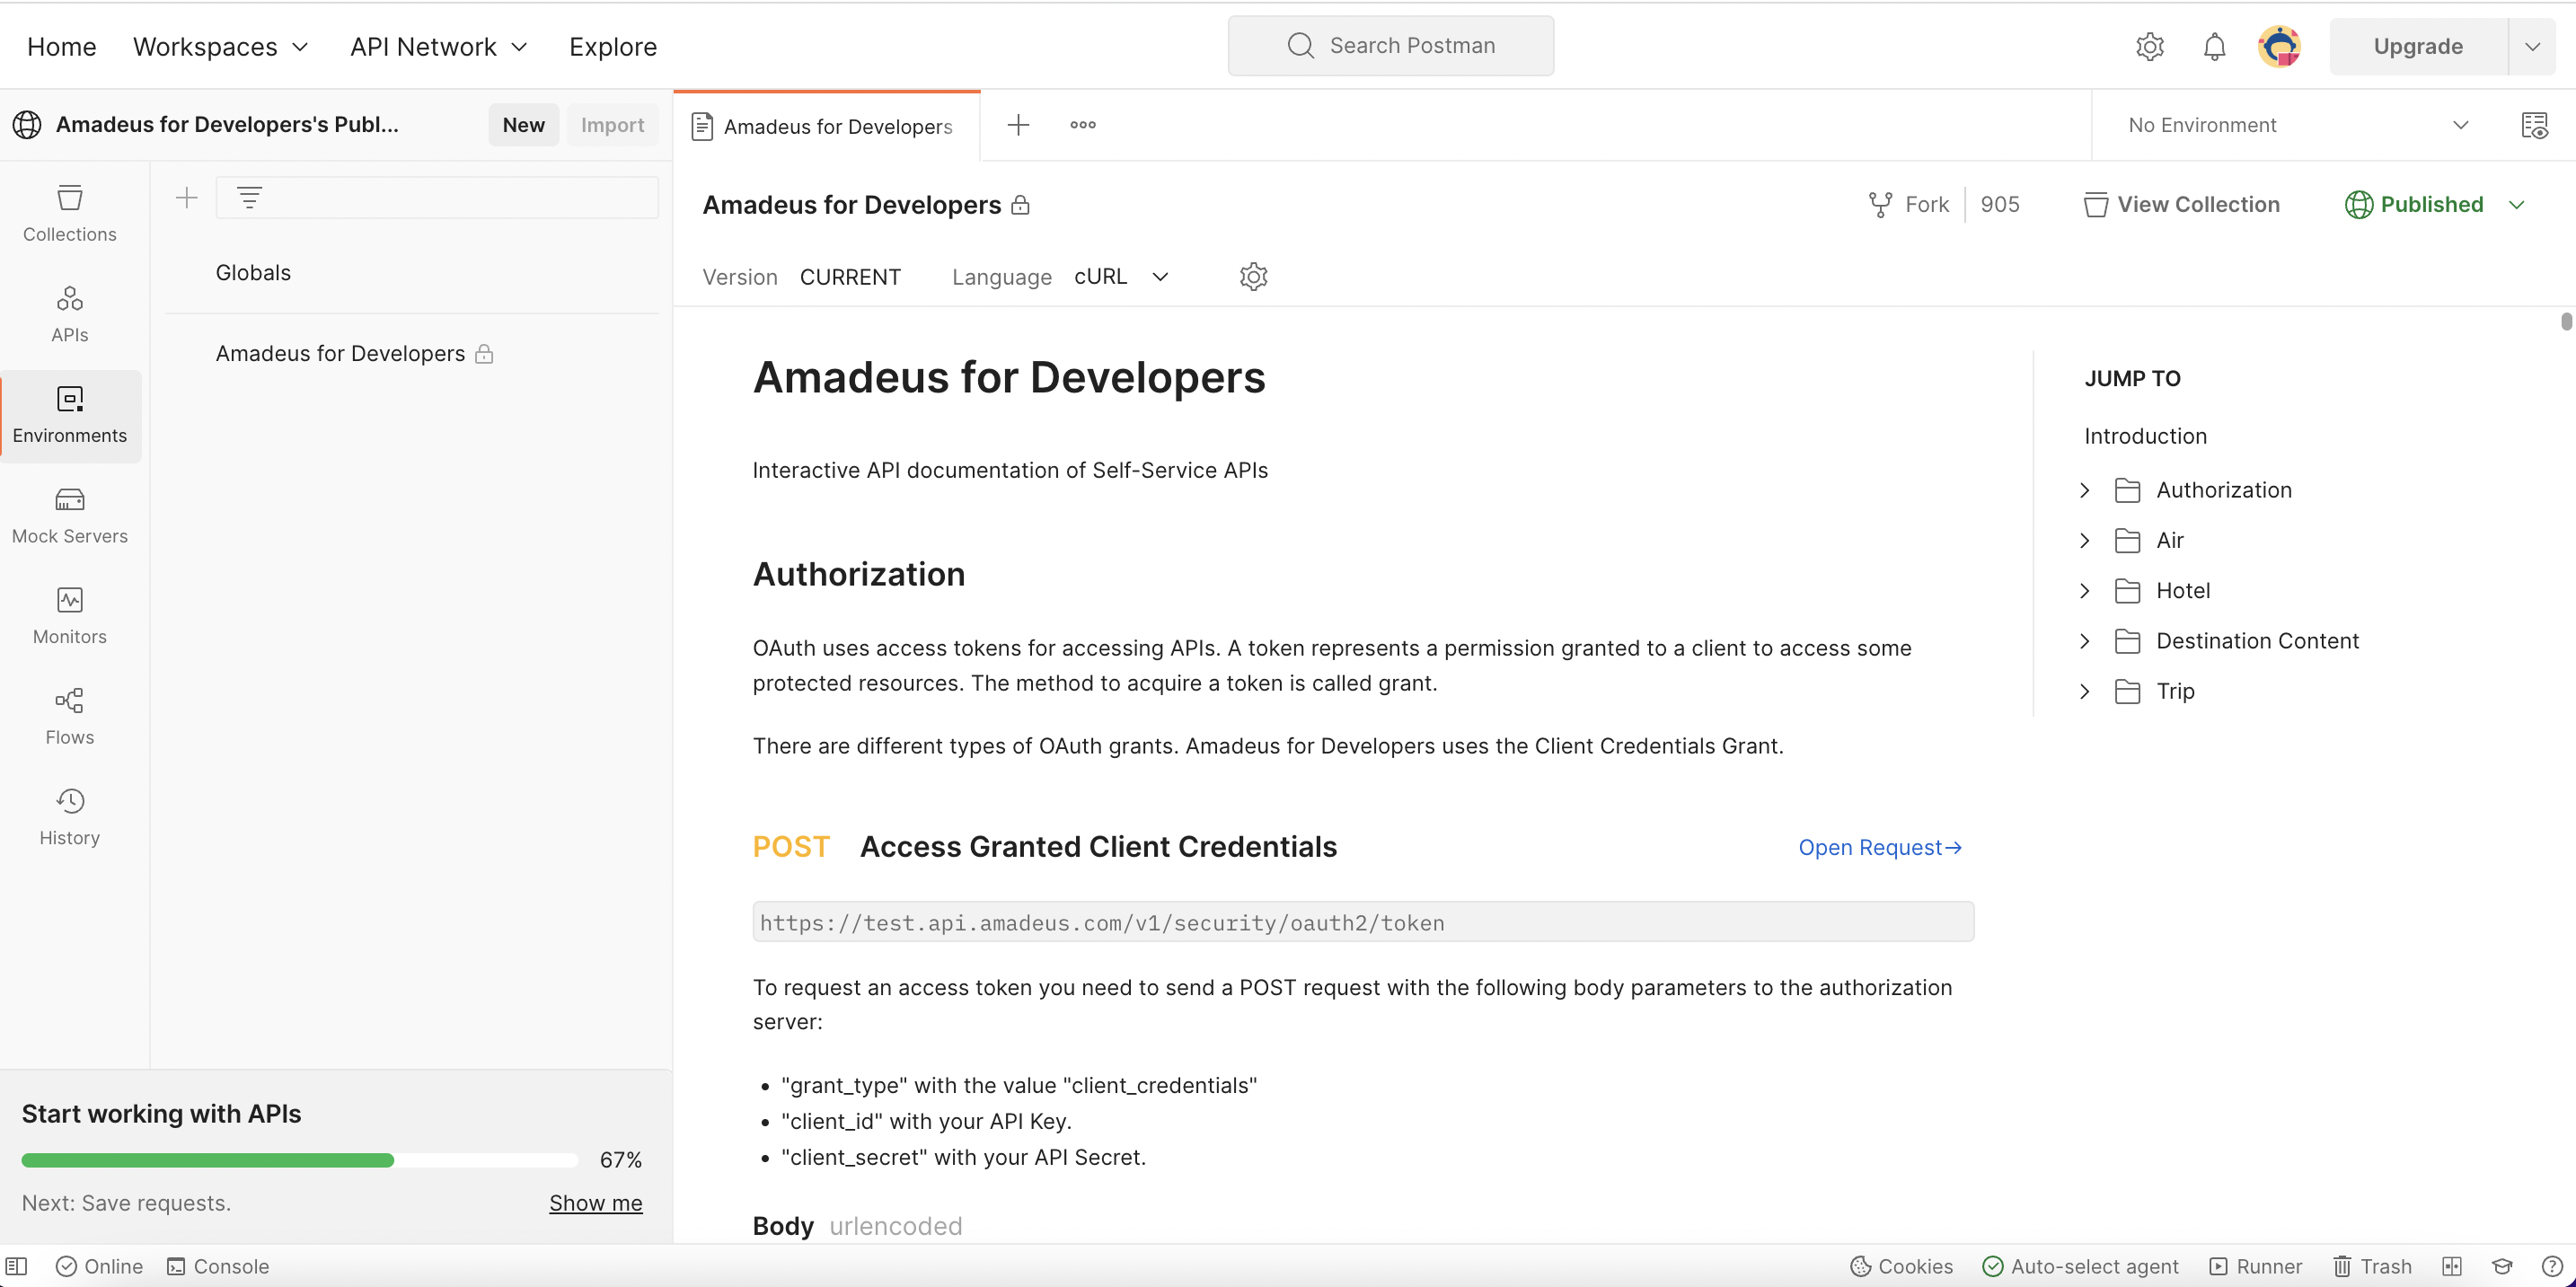
Task: Open the notifications bell
Action: 2214,46
